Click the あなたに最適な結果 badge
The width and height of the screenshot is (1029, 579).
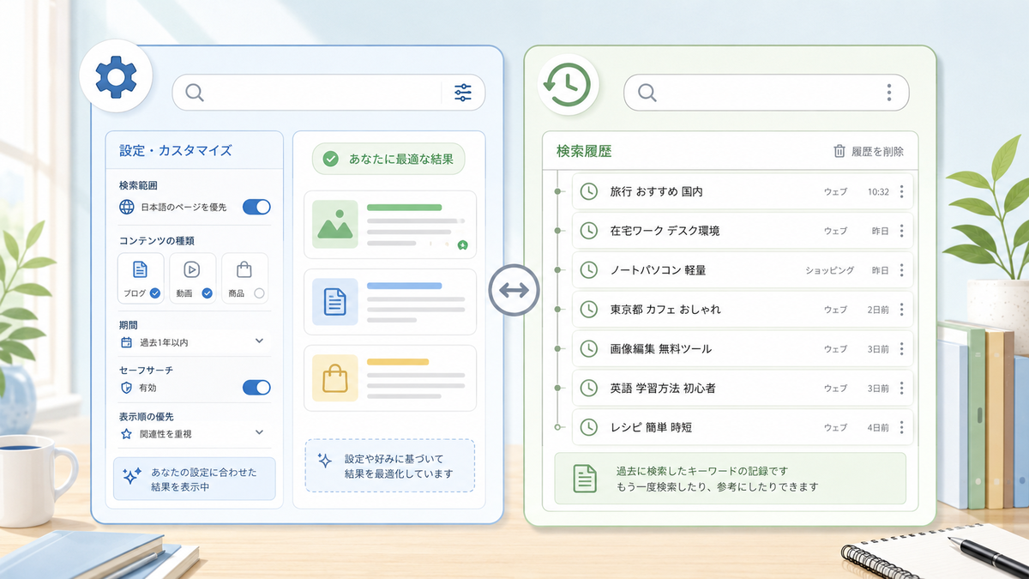coord(388,159)
